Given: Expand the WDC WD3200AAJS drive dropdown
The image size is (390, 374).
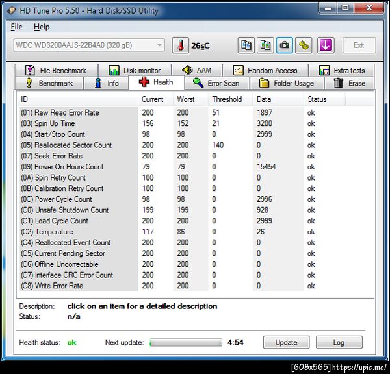Looking at the screenshot, I should pos(89,45).
